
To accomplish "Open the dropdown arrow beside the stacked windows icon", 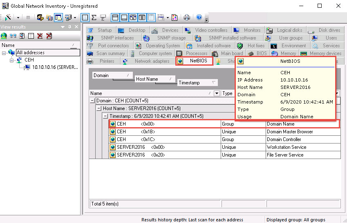I will click(75, 18).
